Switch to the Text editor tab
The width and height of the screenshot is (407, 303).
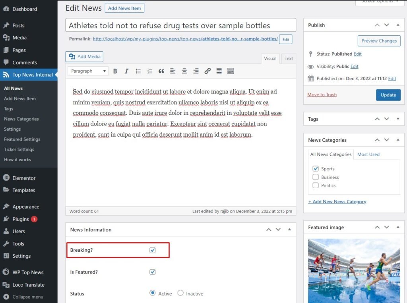click(289, 58)
